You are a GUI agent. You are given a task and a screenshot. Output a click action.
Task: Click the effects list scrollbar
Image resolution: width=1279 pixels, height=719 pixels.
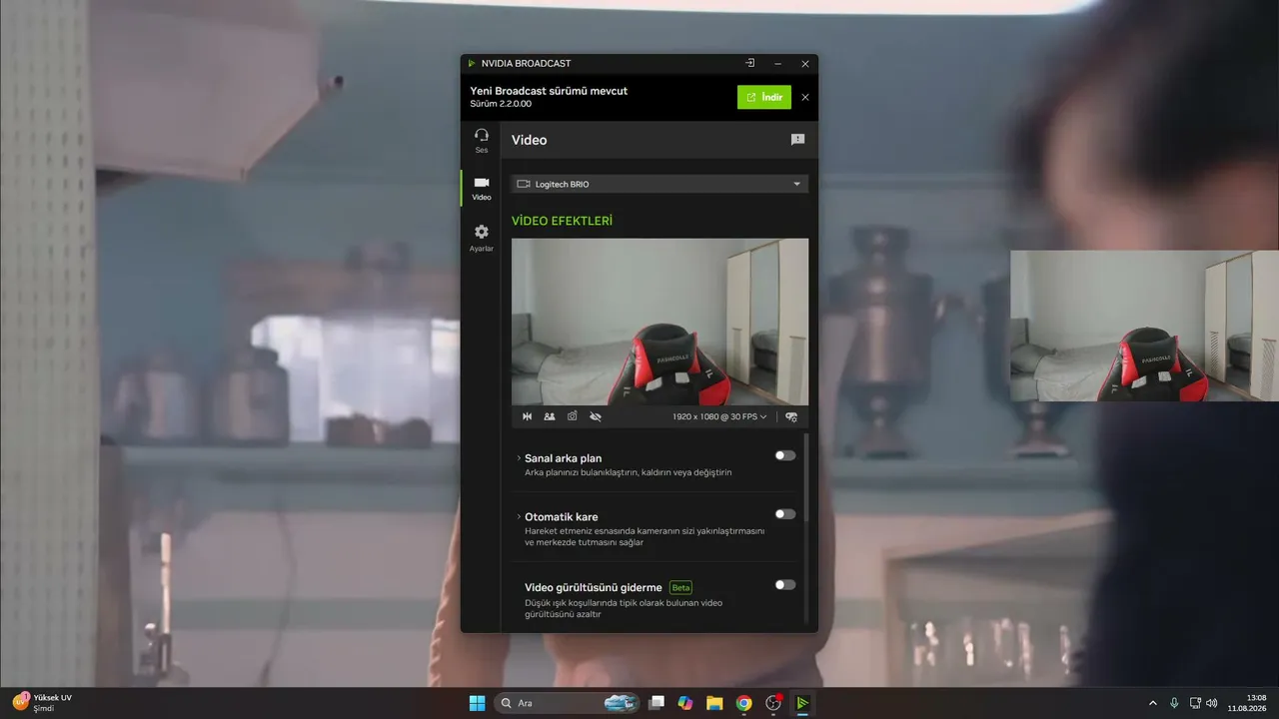[x=806, y=476]
